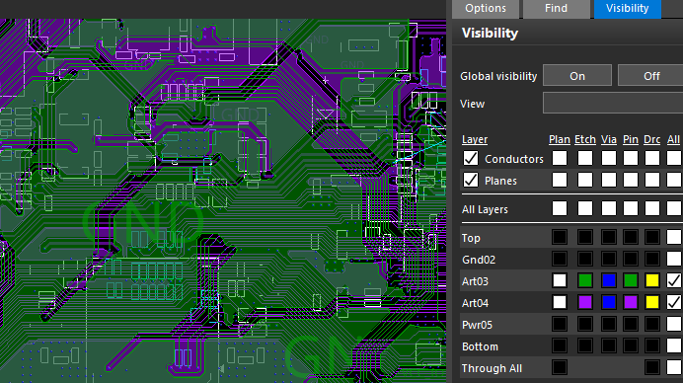This screenshot has height=383, width=683.
Task: Enable all visibility for Gnd02 layer
Action: [674, 259]
